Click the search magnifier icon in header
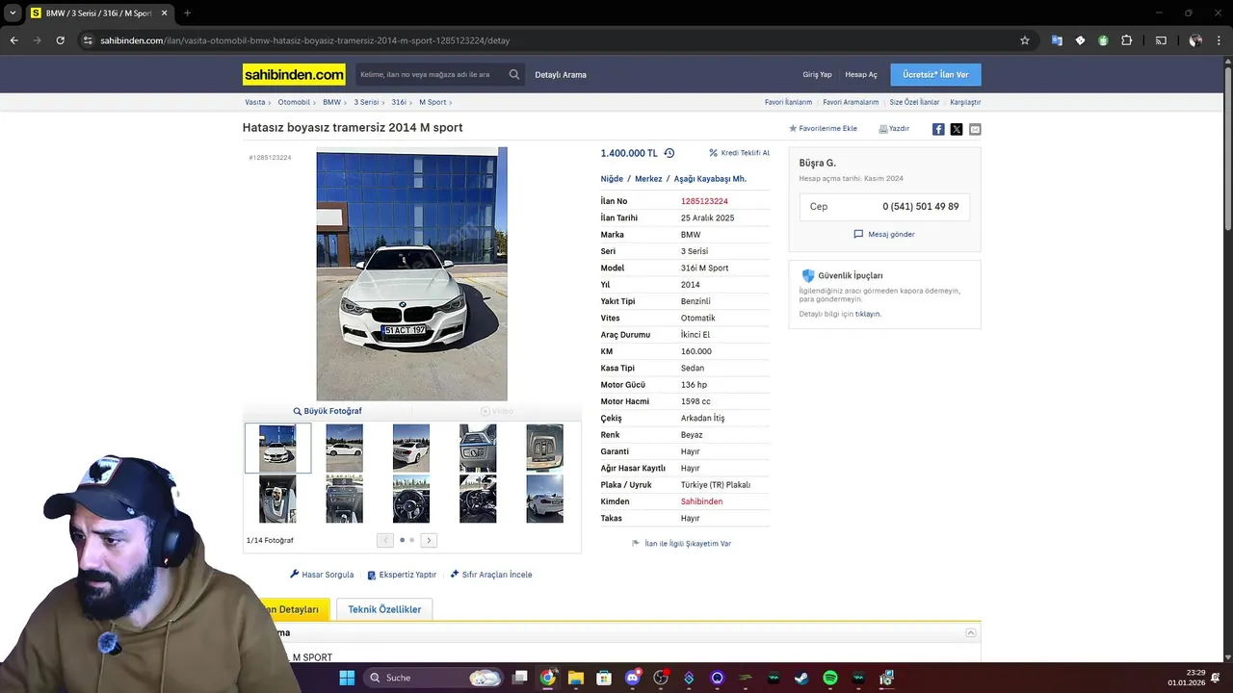This screenshot has width=1233, height=693. pyautogui.click(x=514, y=74)
